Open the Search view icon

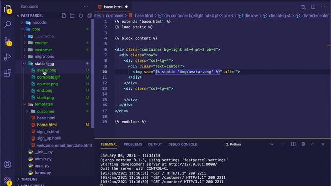(x=8, y=24)
